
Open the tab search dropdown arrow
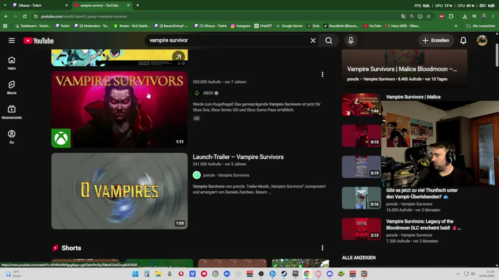(x=5, y=5)
